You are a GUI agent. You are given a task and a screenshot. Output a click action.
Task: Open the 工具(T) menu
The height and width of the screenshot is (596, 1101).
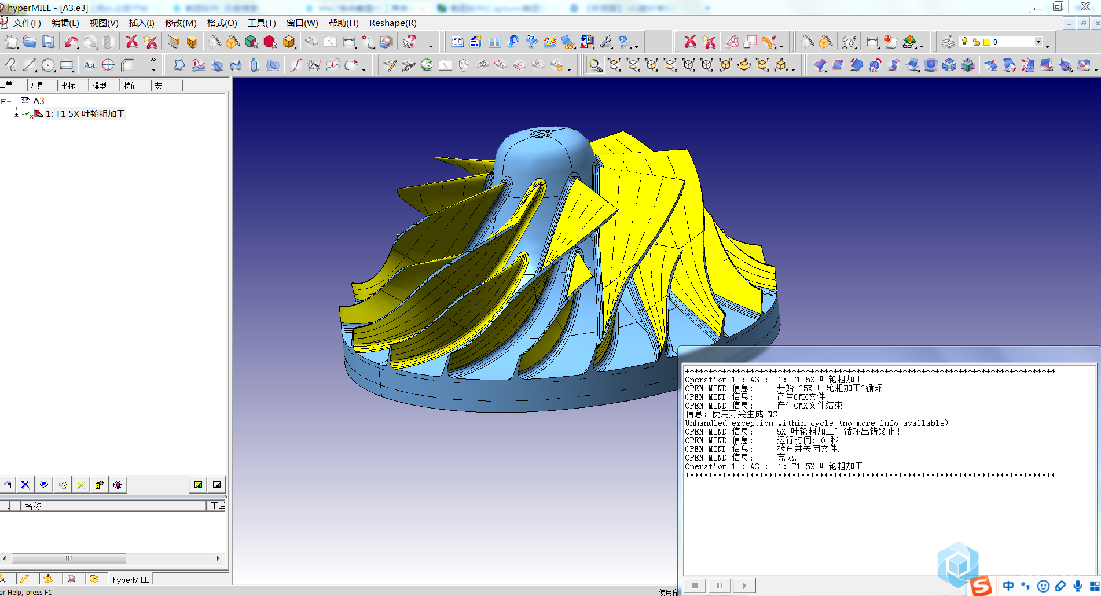point(262,23)
